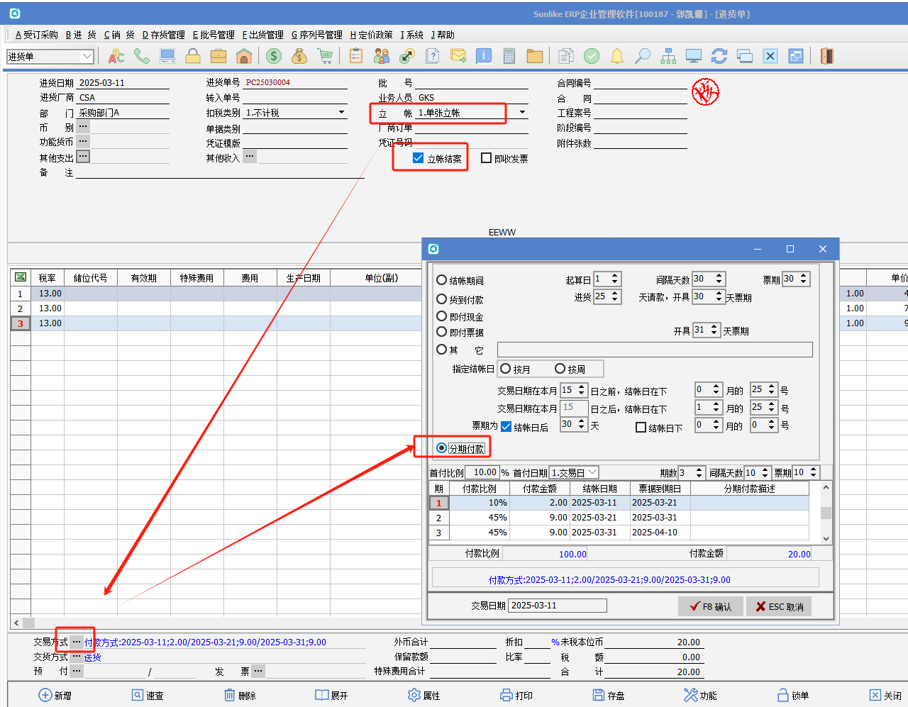Open the H 定价政策 menu

[x=371, y=35]
